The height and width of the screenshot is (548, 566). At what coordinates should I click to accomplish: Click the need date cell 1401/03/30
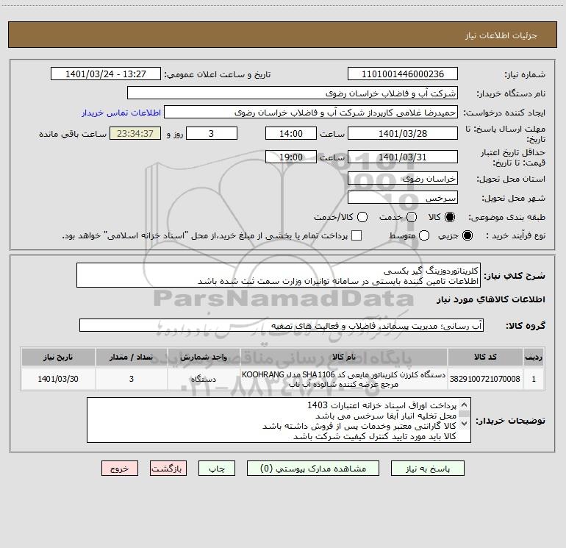pos(58,379)
